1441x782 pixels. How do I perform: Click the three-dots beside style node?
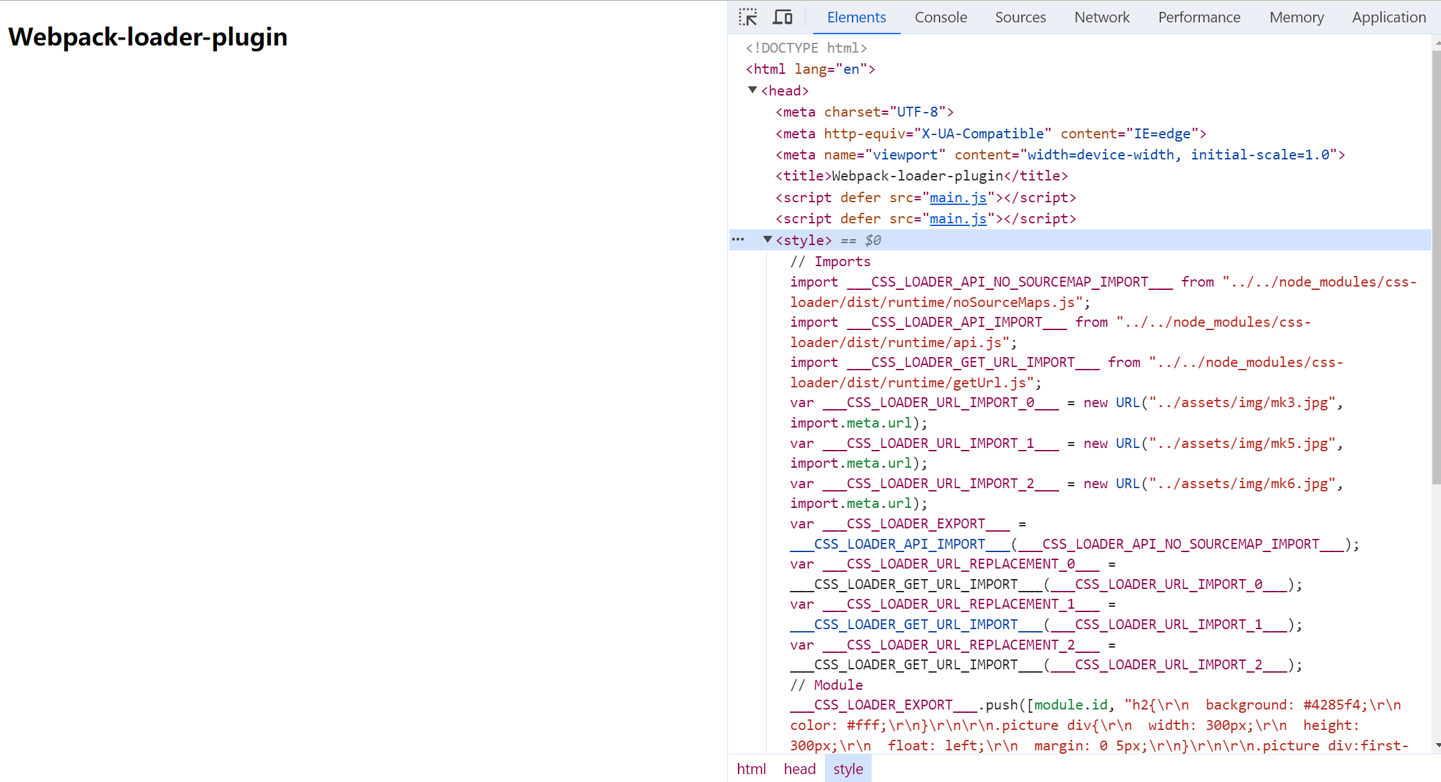(738, 240)
